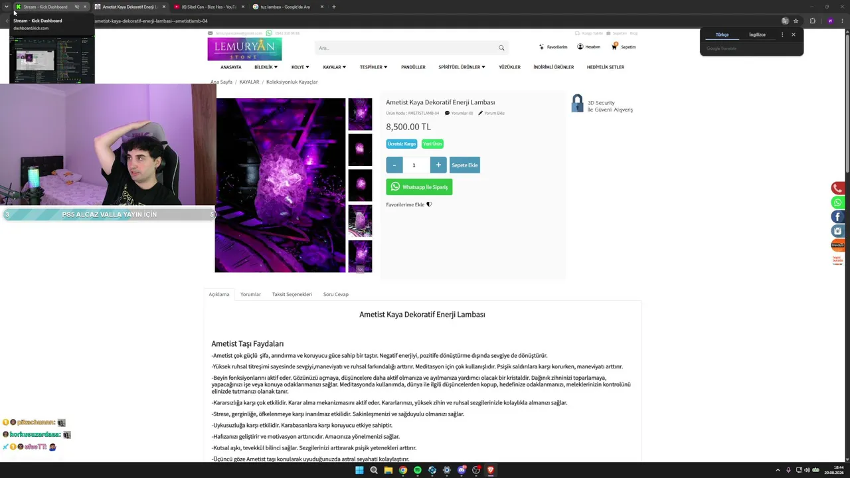Click the Yorumlar (0) comment bubble

447,113
